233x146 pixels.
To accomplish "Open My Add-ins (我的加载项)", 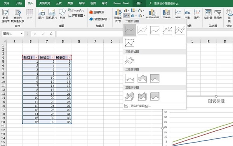I will pos(100,19).
